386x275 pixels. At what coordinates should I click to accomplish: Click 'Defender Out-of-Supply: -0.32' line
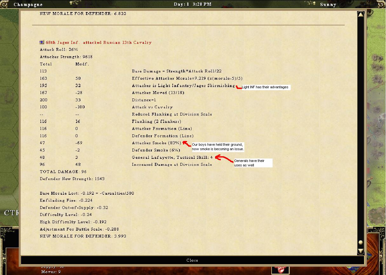point(74,207)
